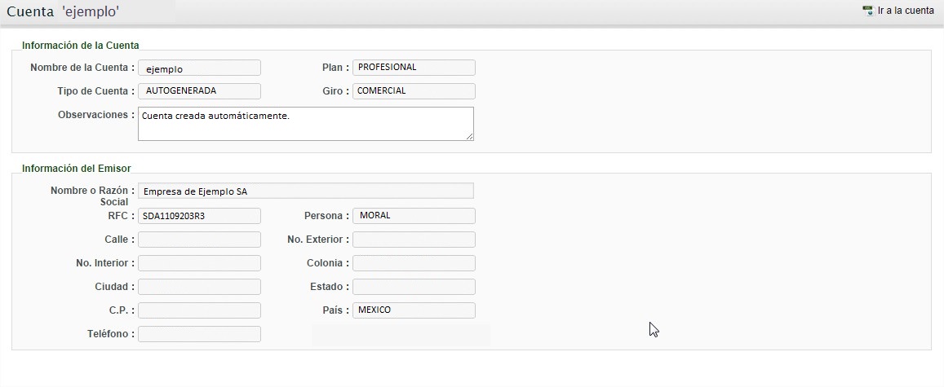Viewport: 944px width, 387px height.
Task: Select the RFC field
Action: (x=199, y=216)
